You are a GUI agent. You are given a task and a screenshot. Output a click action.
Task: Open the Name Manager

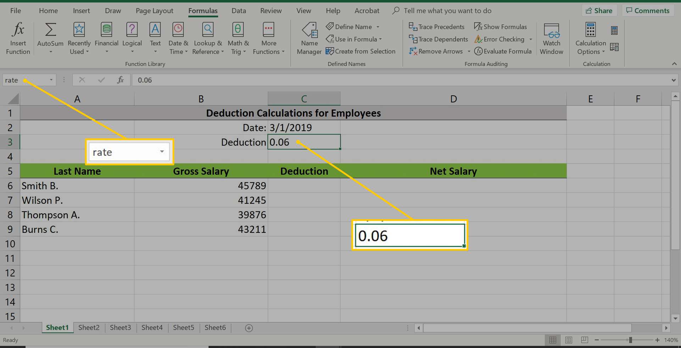[x=309, y=38]
